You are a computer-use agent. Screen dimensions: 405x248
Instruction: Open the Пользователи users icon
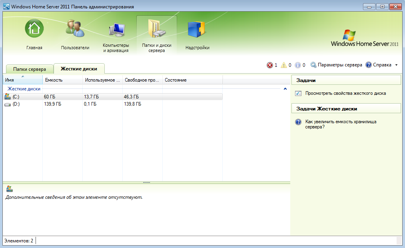75,28
